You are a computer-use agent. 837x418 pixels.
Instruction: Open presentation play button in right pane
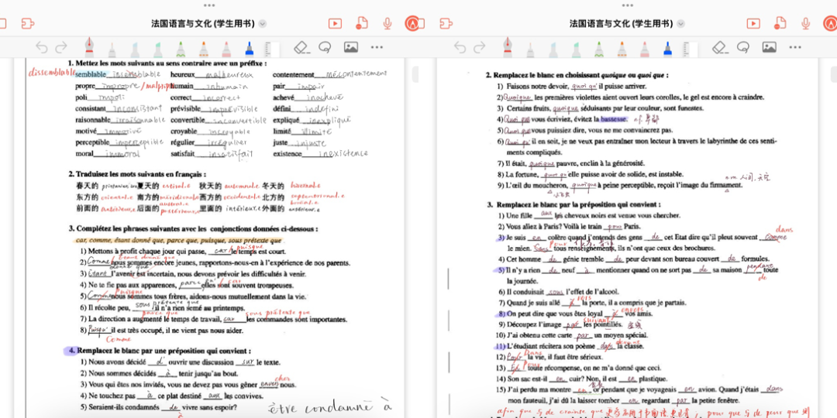(x=753, y=24)
